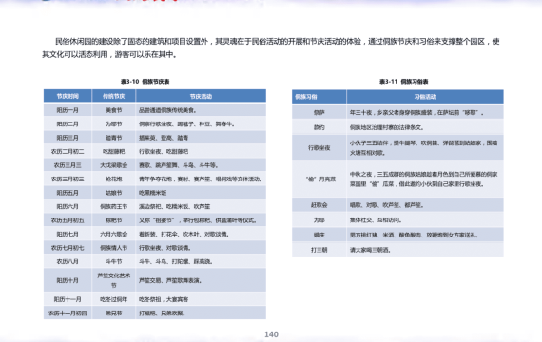Click the '农历十一月初四' cell
Image resolution: width=542 pixels, height=342 pixels.
point(68,313)
